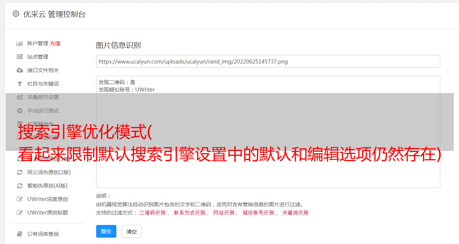Open UWriter深度原创 menu entry
Screen dimensions: 459x244
48,199
